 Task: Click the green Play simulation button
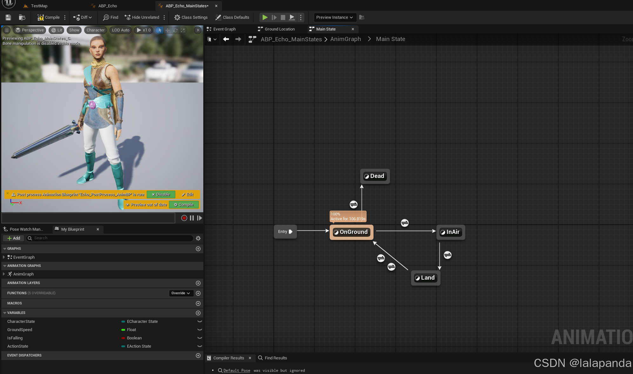(265, 17)
